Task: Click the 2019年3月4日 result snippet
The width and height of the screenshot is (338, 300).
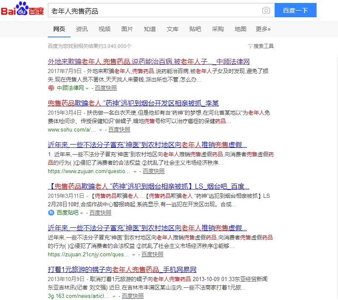Action: [x=159, y=117]
